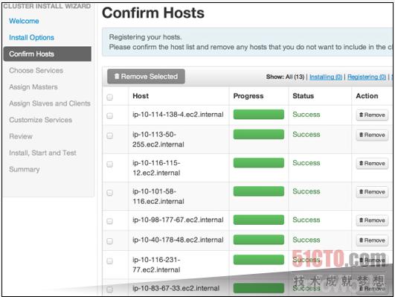Tick checkbox for host ip-10-116-231-77.ec2.internal
Image resolution: width=395 pixels, height=297 pixels.
click(109, 261)
